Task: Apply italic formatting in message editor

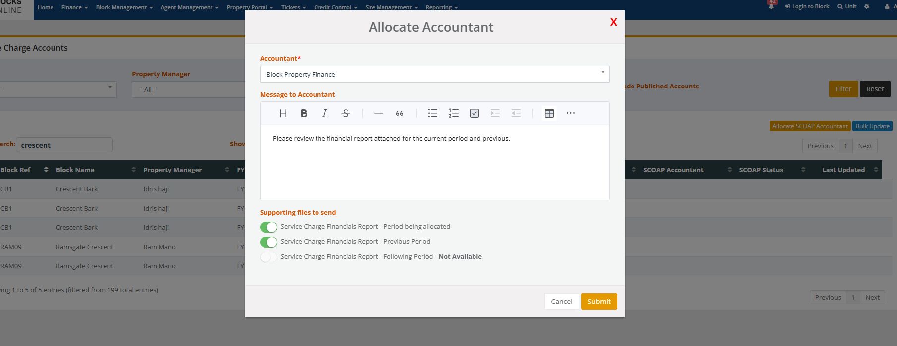Action: pyautogui.click(x=324, y=113)
